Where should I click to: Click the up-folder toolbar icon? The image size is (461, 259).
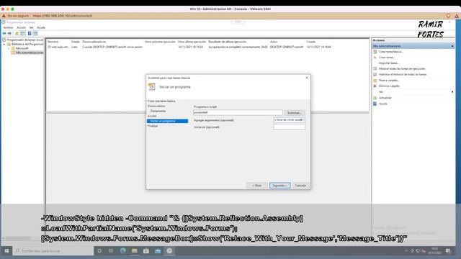(17, 34)
